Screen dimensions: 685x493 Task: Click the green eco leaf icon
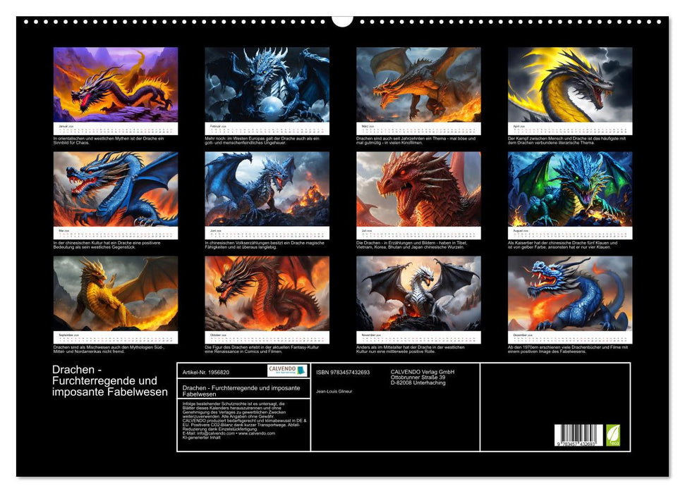point(614,434)
